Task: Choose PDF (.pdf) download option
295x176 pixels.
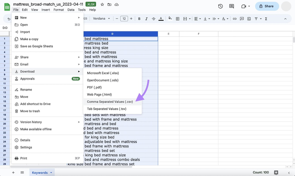Action: click(x=112, y=87)
